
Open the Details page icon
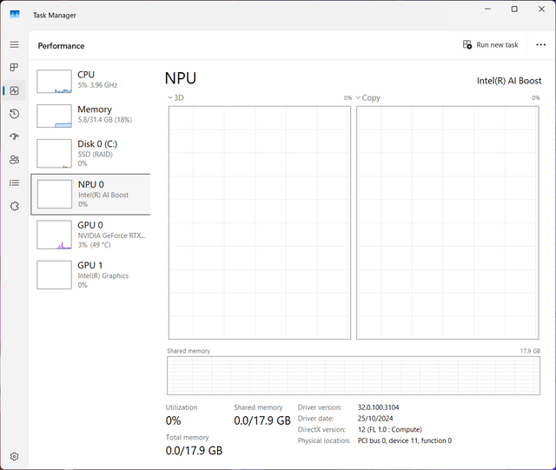pyautogui.click(x=14, y=182)
